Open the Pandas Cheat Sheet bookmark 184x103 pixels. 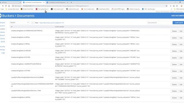point(27,9)
